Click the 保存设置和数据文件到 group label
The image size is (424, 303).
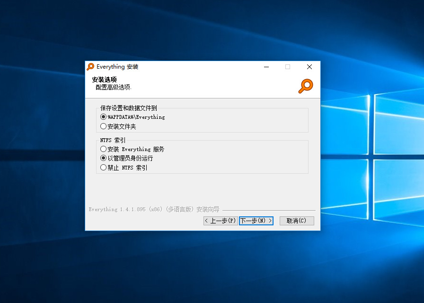click(128, 108)
